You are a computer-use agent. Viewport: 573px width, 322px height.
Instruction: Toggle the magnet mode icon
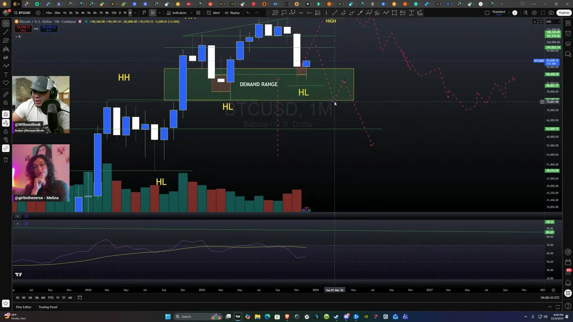coord(6,114)
